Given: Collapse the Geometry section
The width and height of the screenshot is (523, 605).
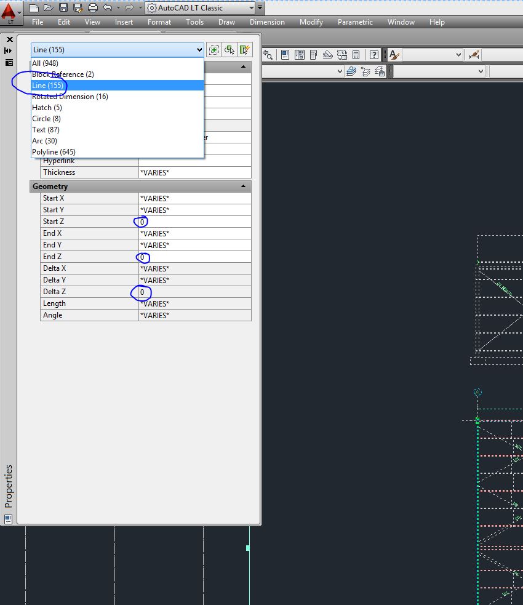Looking at the screenshot, I should coord(244,186).
